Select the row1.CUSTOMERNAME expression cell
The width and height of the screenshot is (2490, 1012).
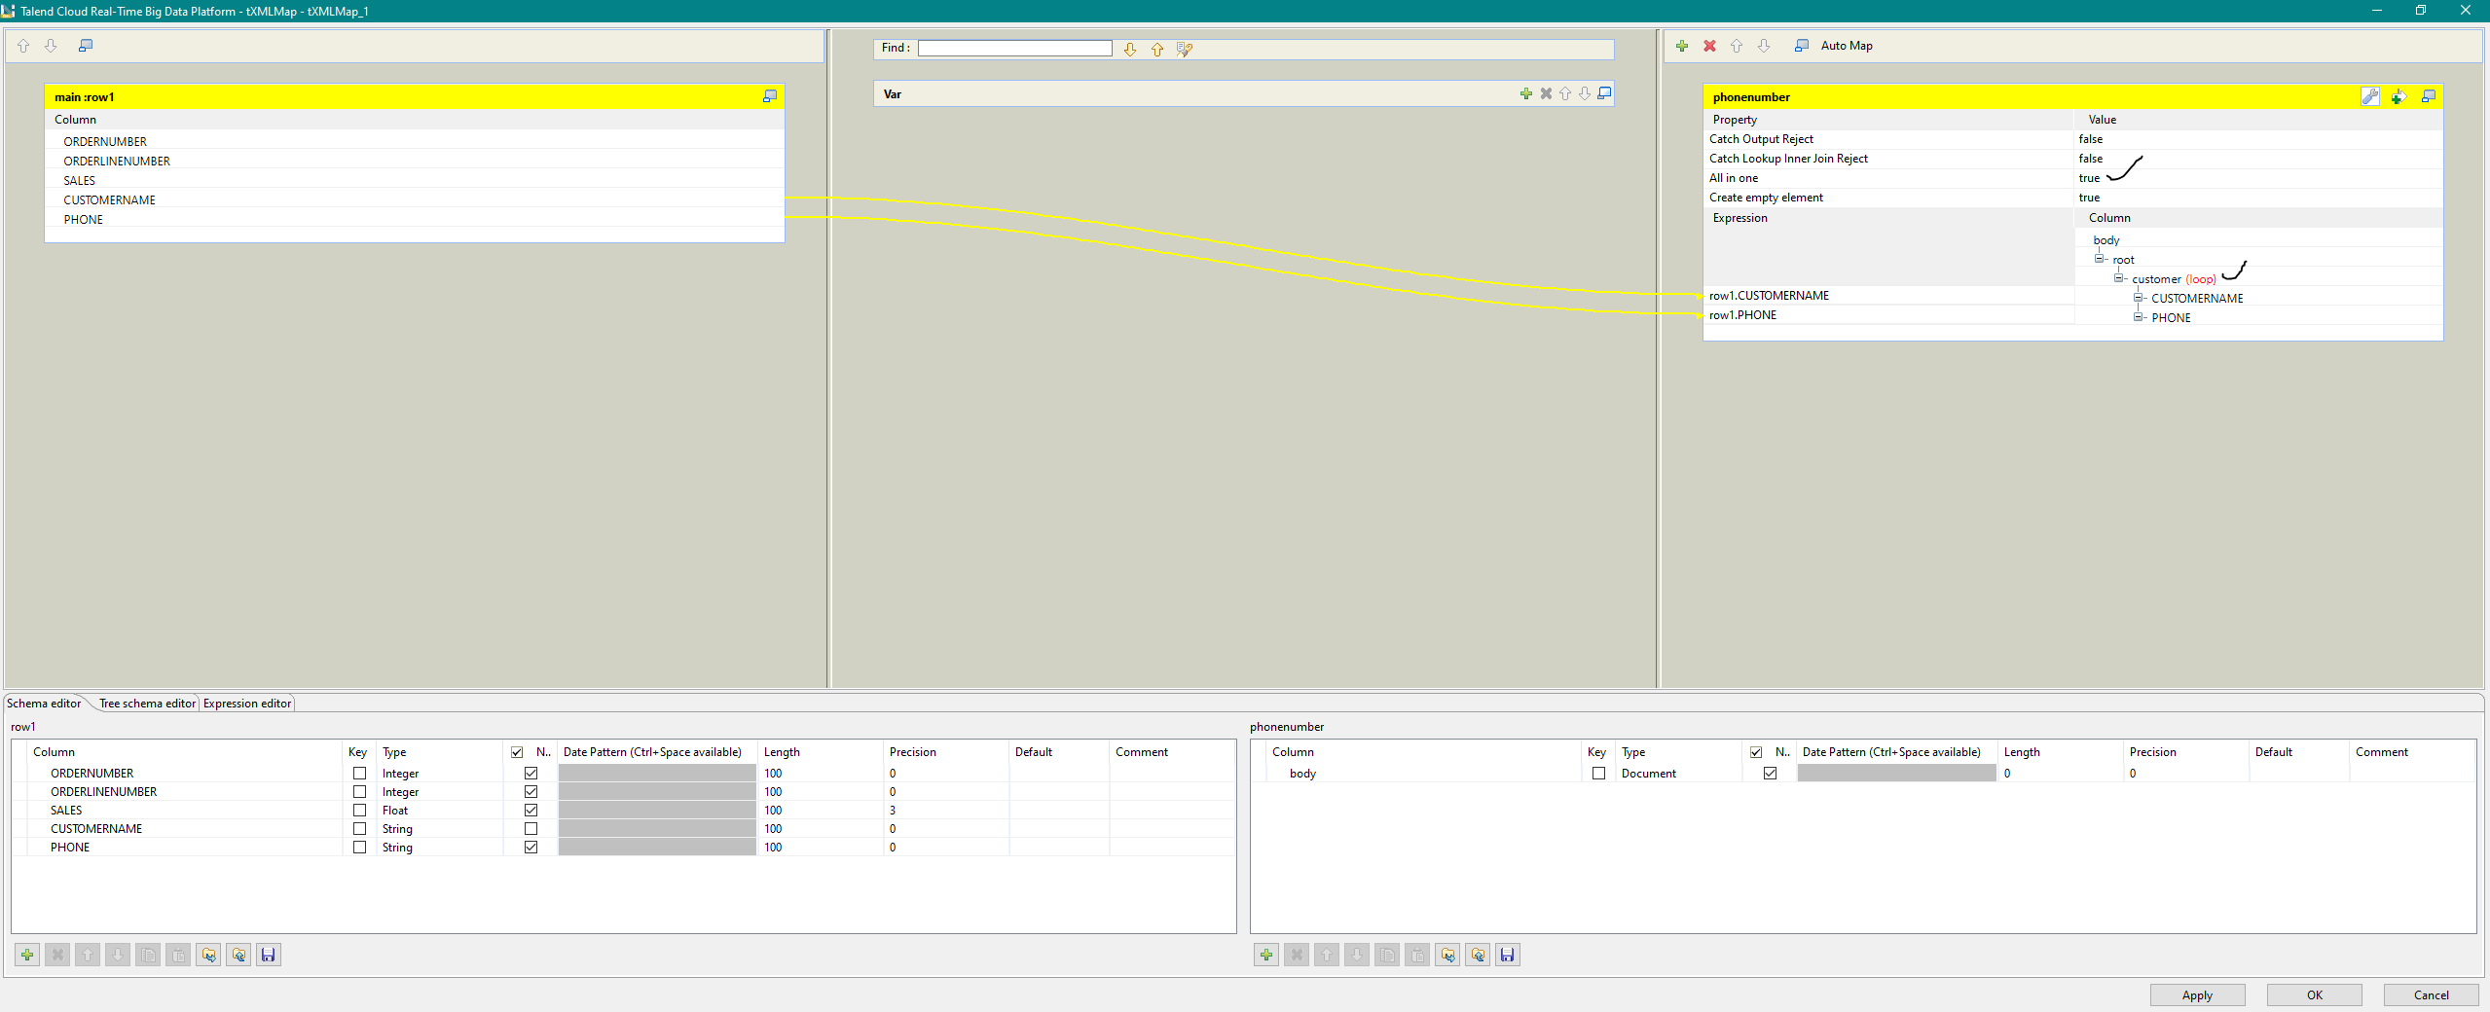1888,296
